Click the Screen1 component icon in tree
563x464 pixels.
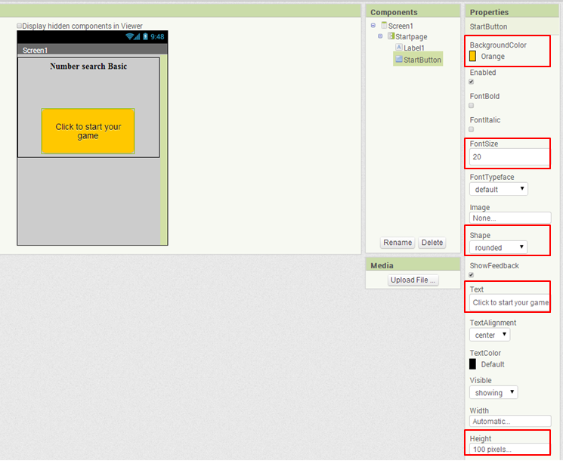384,25
